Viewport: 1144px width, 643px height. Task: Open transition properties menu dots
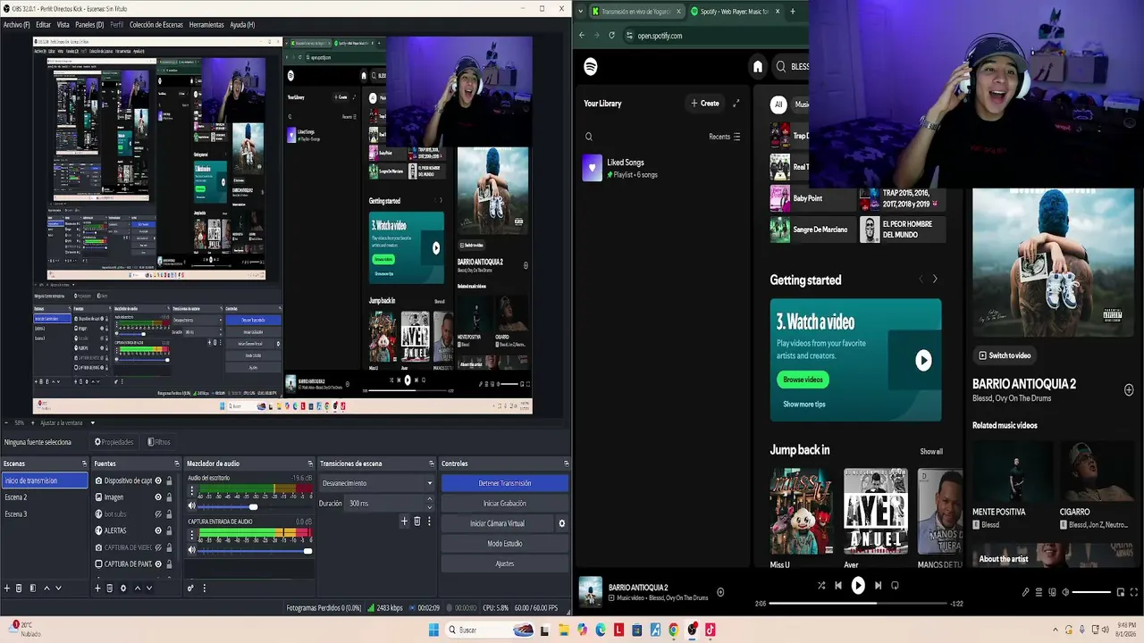pos(429,521)
